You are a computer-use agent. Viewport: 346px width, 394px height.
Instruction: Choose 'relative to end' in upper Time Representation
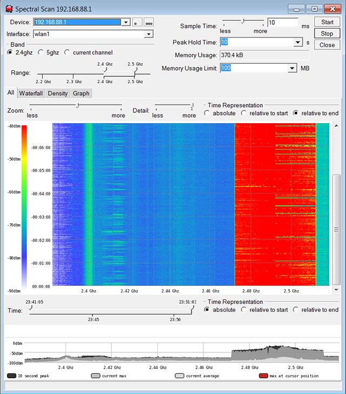[296, 113]
